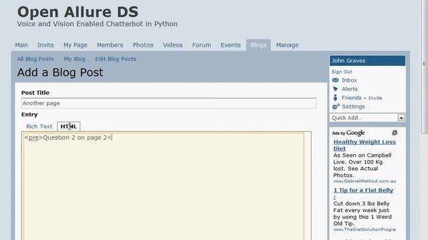
Task: Click inside the Entry HTML text area
Action: [x=164, y=186]
